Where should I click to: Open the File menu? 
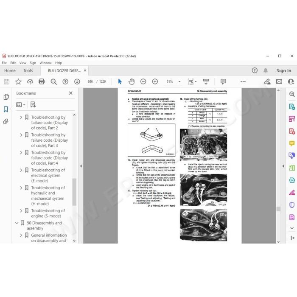pos(4,63)
